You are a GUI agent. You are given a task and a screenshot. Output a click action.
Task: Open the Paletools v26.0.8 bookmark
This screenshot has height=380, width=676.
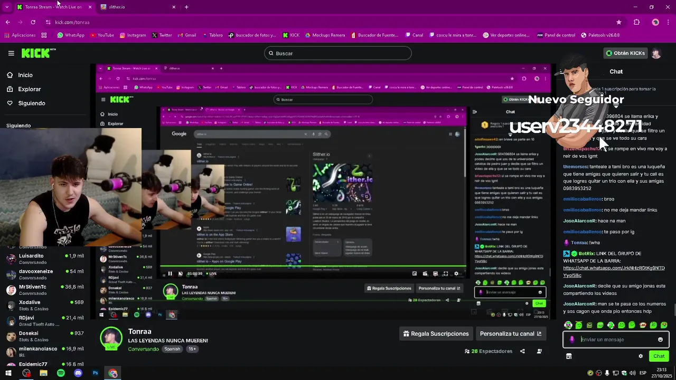600,35
